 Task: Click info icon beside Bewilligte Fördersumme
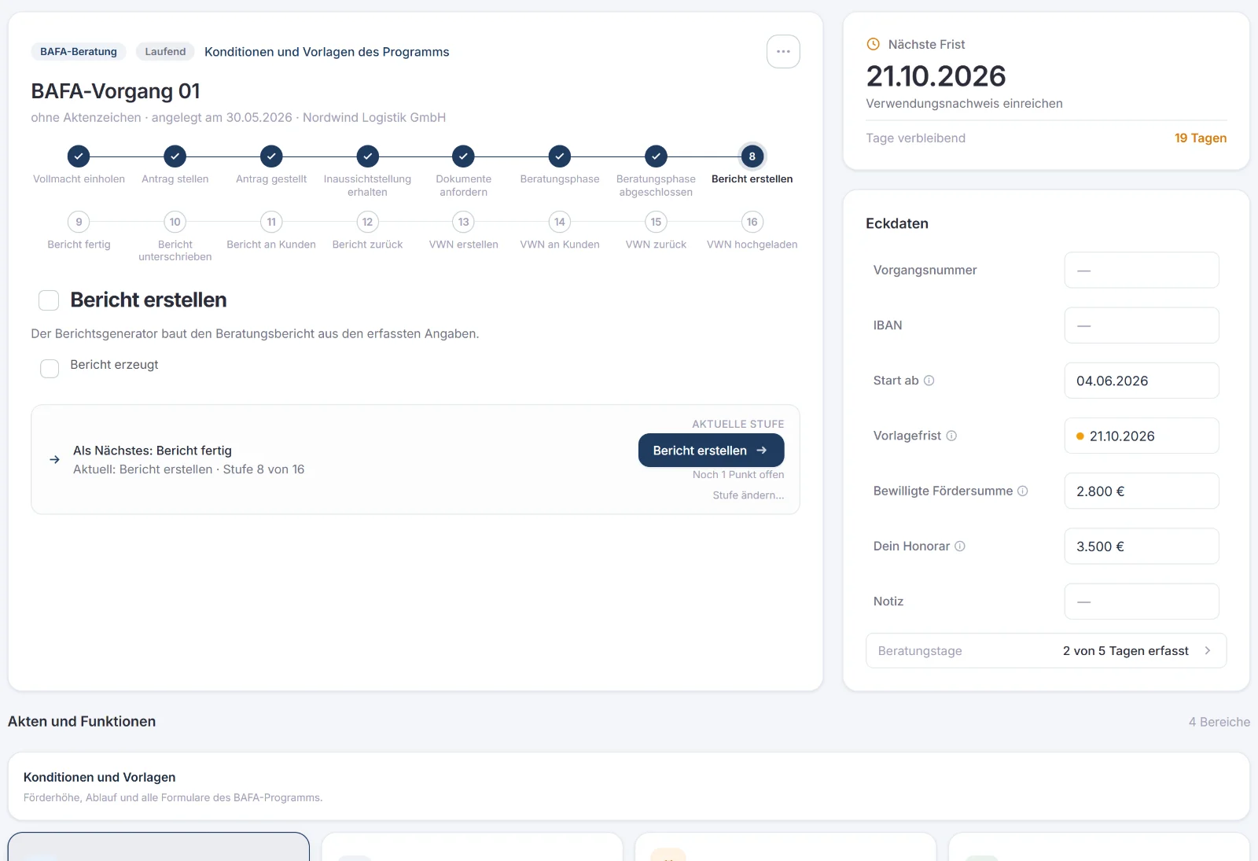tap(1023, 491)
